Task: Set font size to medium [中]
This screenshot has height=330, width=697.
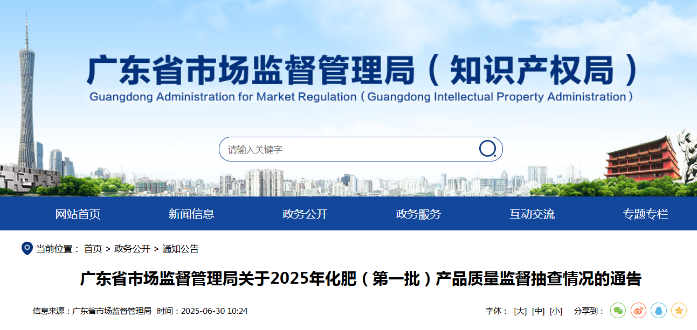Action: [538, 311]
